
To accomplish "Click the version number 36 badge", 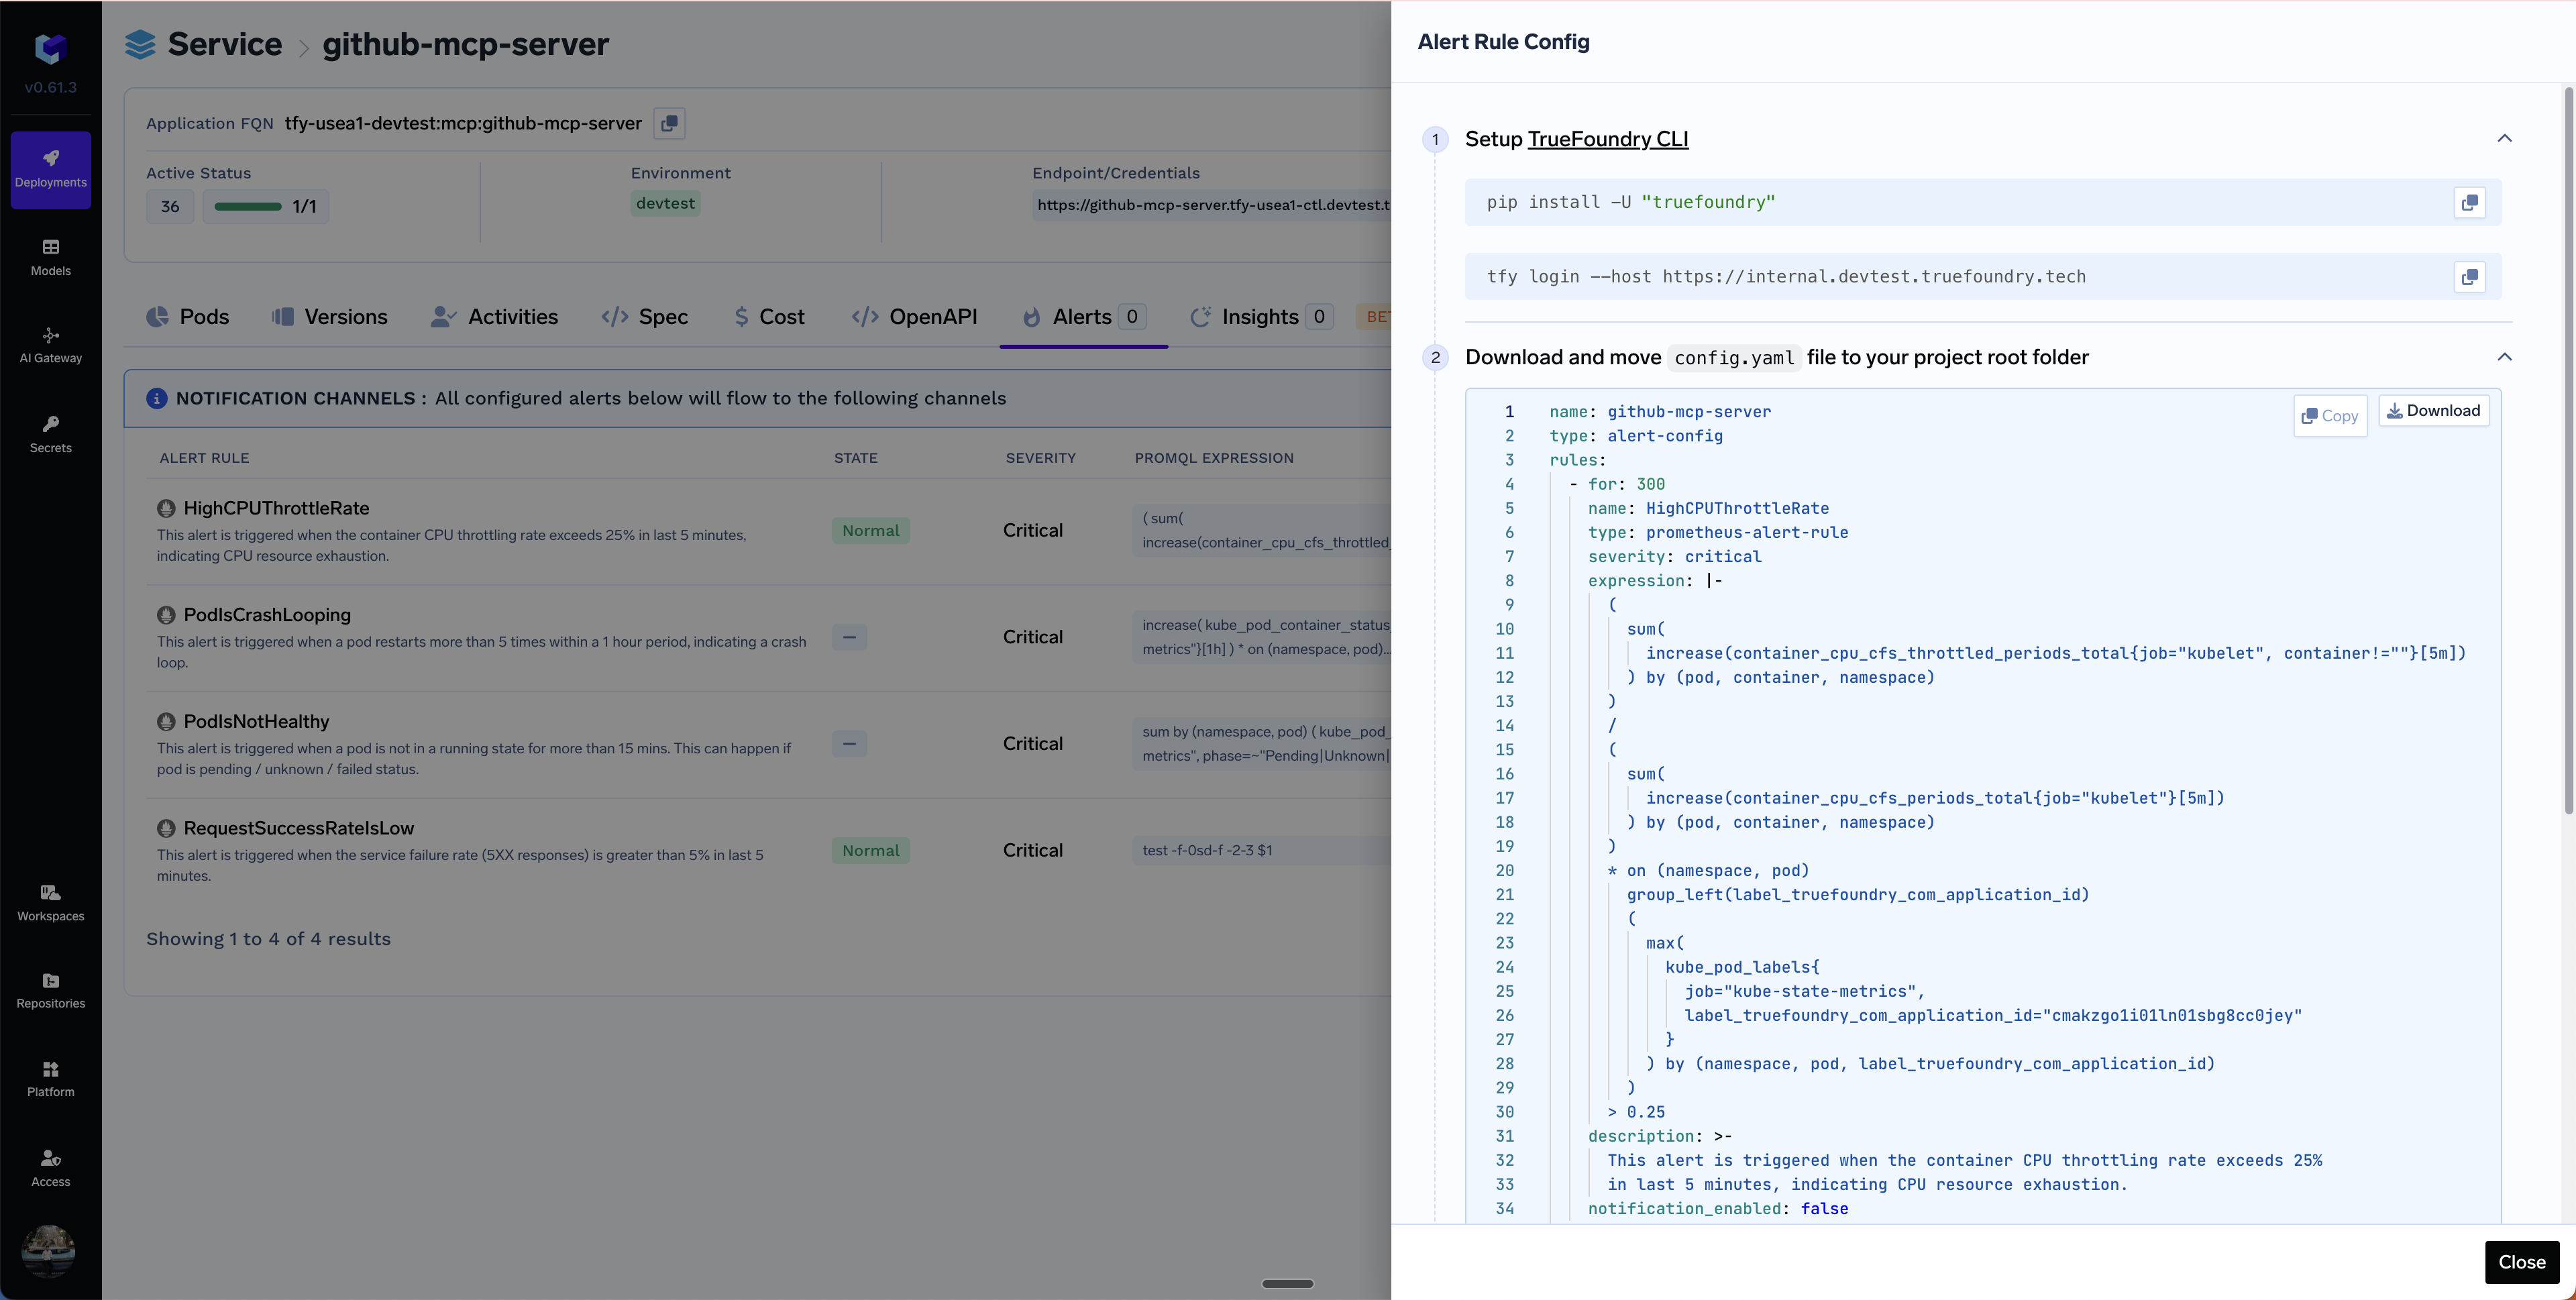I will pos(170,206).
